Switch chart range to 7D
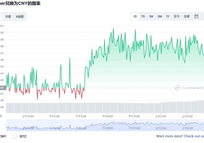This screenshot has height=143, width=204. (143, 16)
